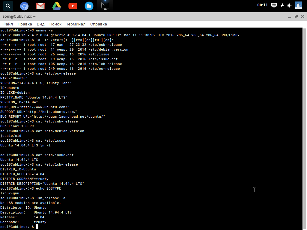This screenshot has width=307, height=230.
Task: Click the SUPPORT_URL help.ubuntu.com line
Action: coord(39,112)
